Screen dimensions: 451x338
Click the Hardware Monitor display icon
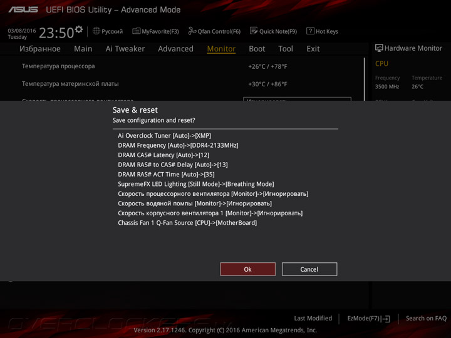click(x=379, y=48)
